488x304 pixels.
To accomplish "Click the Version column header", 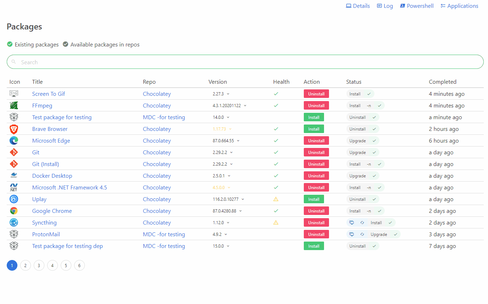I will pyautogui.click(x=218, y=82).
